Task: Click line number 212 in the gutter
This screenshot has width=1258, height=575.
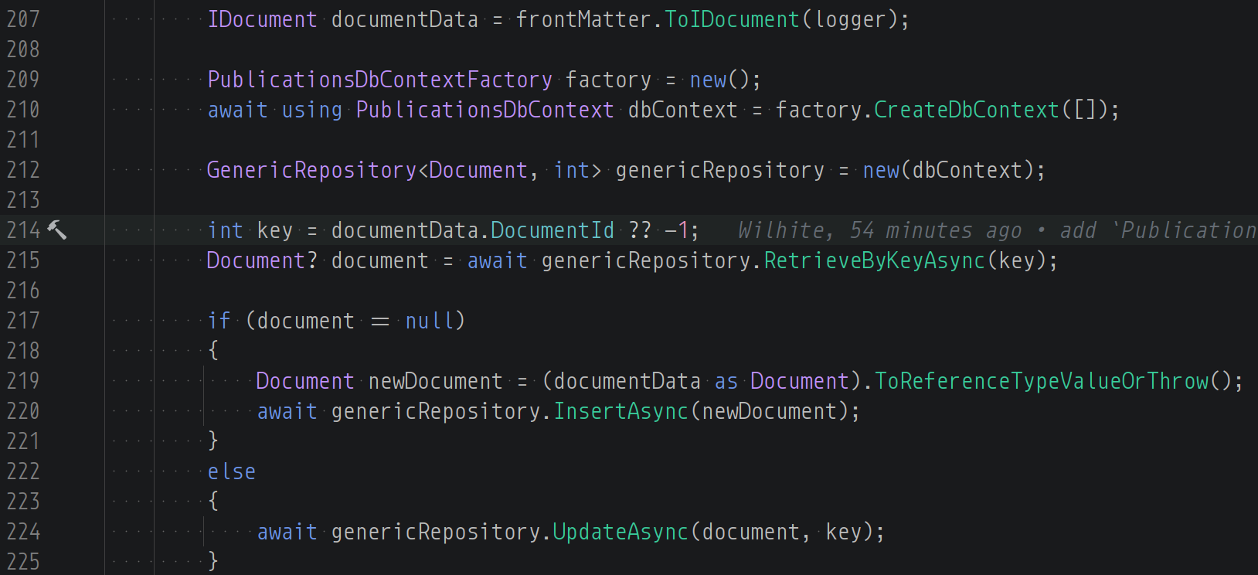Action: 23,170
